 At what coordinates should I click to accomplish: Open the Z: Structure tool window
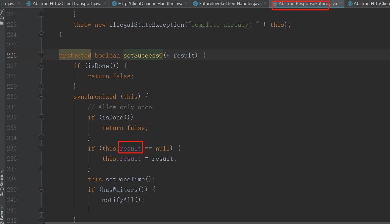pos(2,183)
